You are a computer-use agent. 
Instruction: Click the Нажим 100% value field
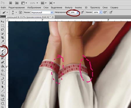[96, 12]
